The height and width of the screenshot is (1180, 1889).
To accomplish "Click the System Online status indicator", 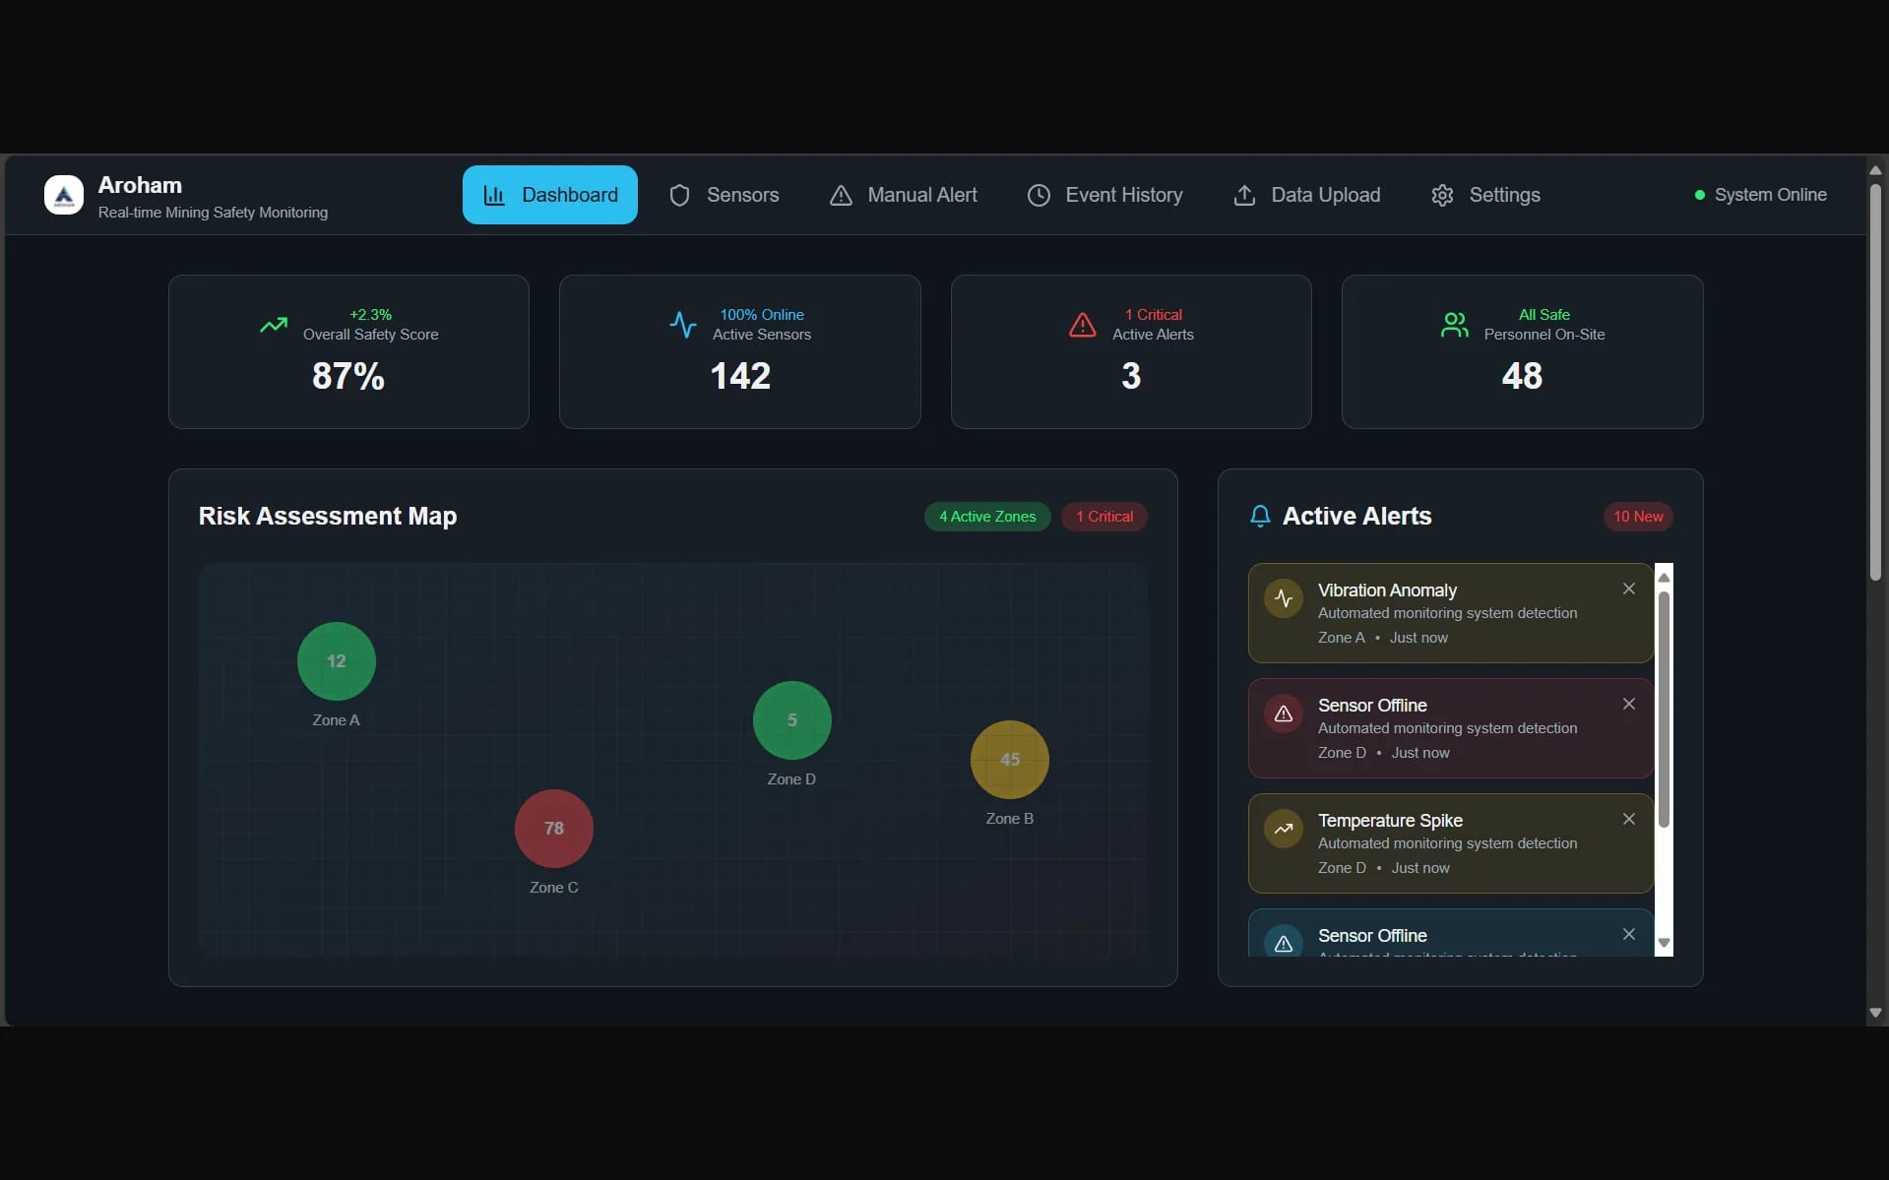I will 1760,195.
